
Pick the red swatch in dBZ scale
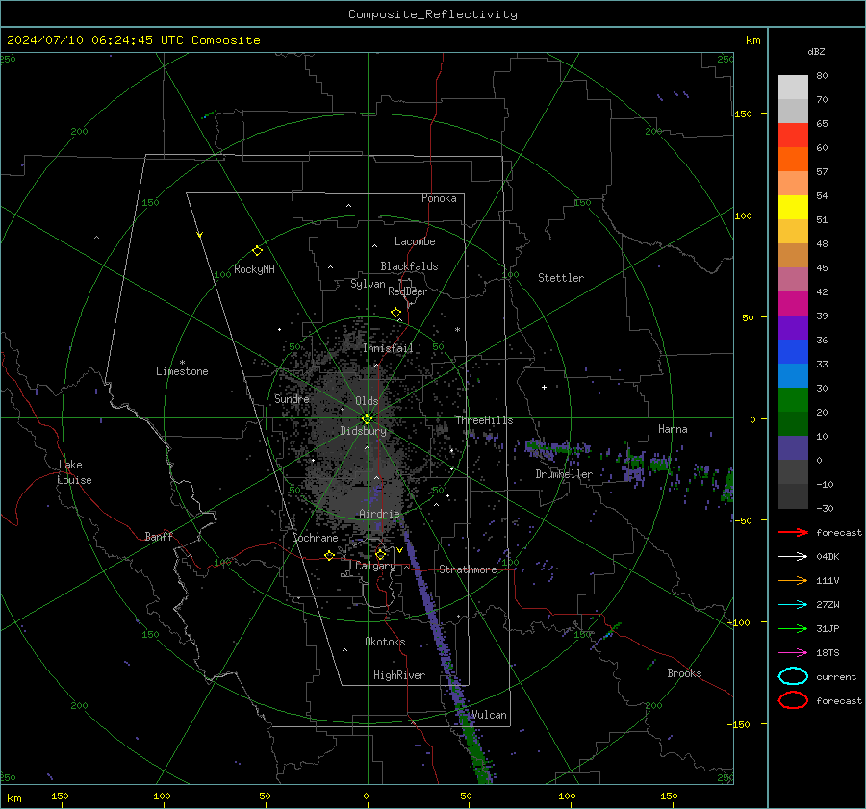[793, 135]
